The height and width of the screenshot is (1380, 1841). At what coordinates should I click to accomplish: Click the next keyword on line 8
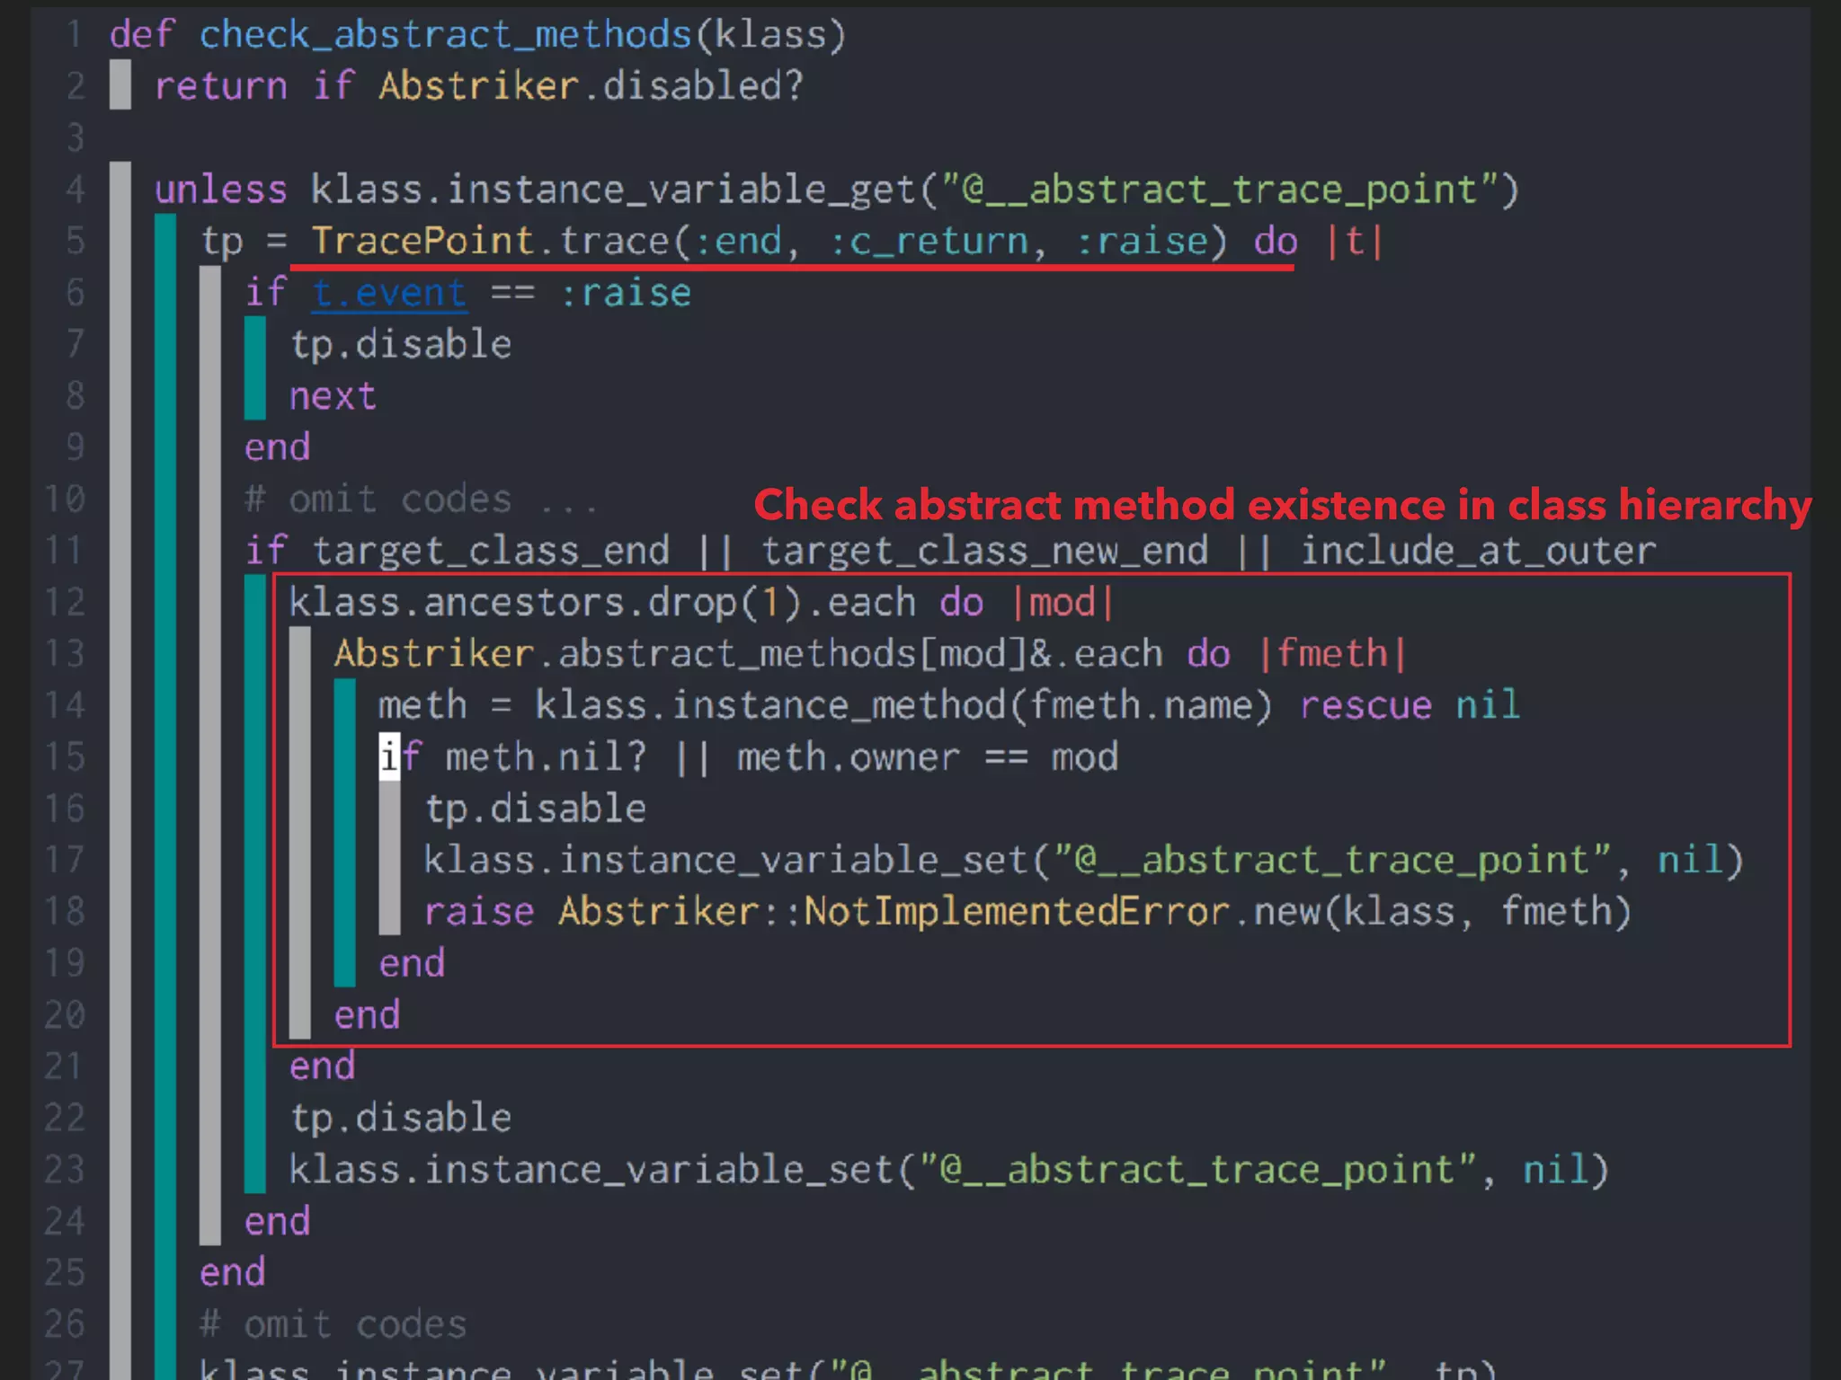333,396
